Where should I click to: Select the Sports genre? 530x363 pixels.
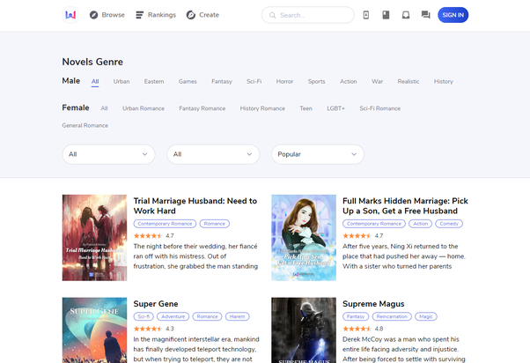point(316,82)
